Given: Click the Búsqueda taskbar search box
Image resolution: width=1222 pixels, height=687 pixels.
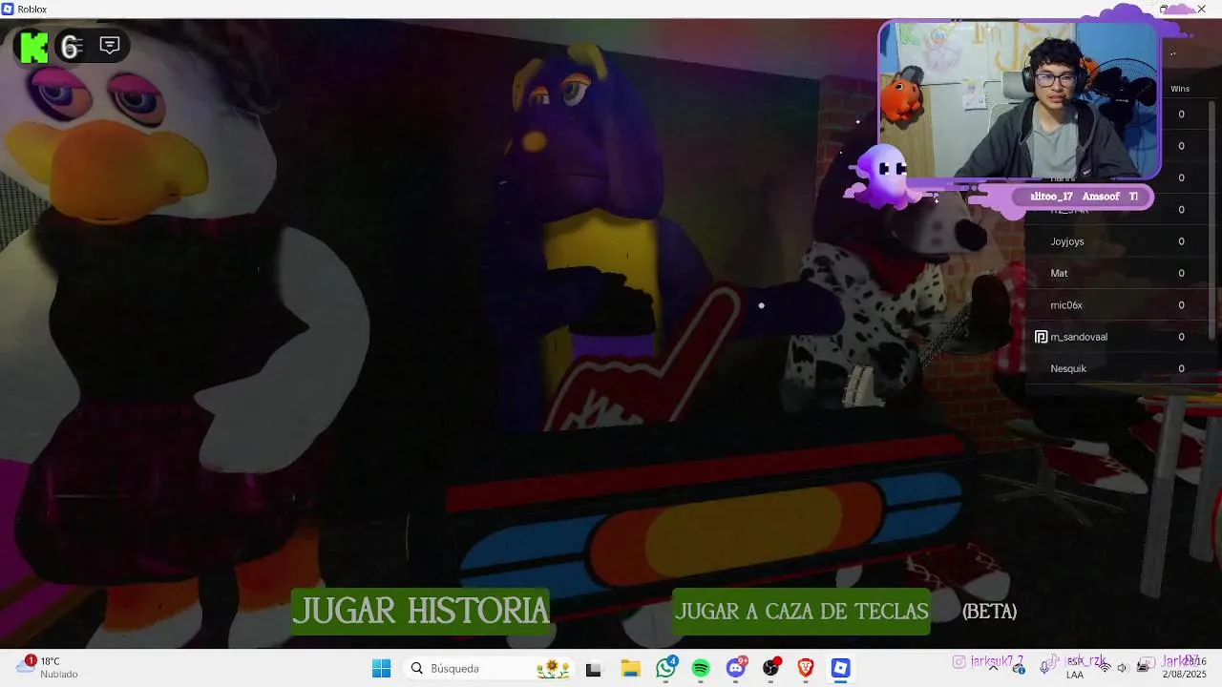Looking at the screenshot, I should pyautogui.click(x=490, y=668).
